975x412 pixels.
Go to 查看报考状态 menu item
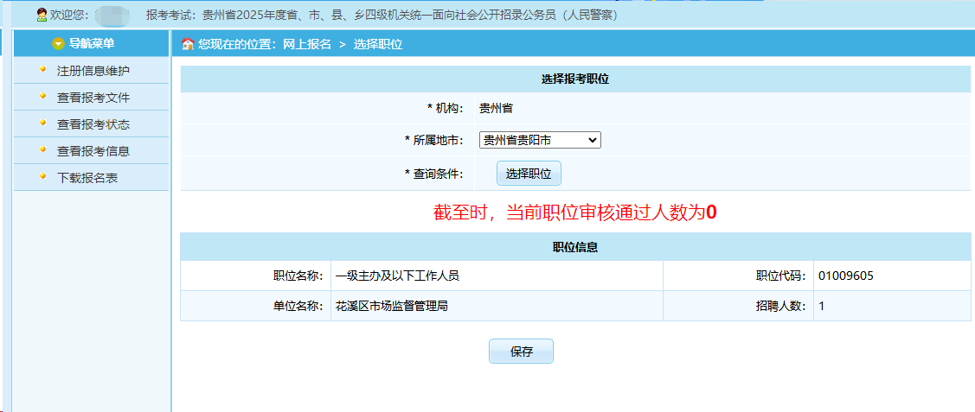[93, 124]
